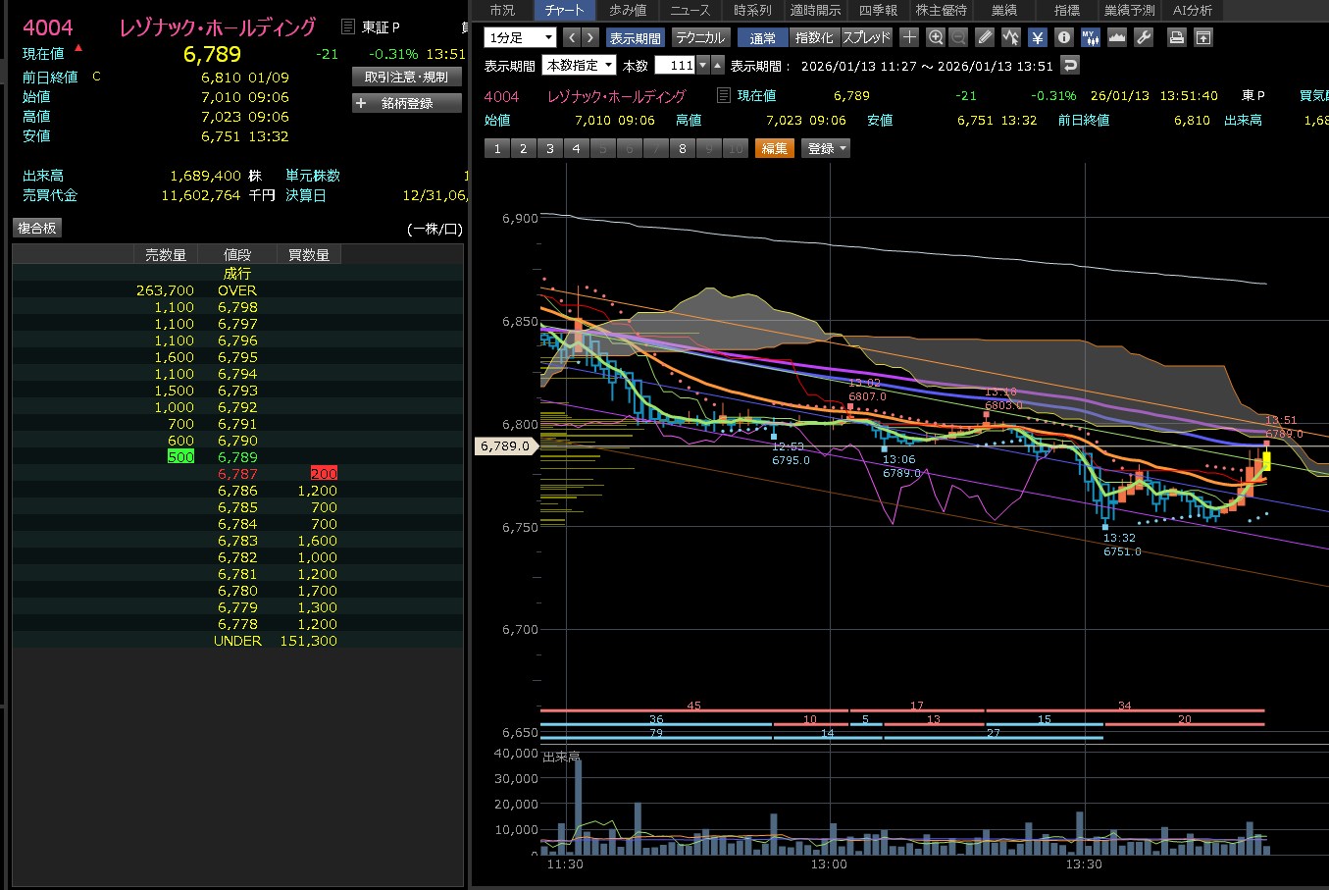Open chart settings wrench icon

[1144, 37]
